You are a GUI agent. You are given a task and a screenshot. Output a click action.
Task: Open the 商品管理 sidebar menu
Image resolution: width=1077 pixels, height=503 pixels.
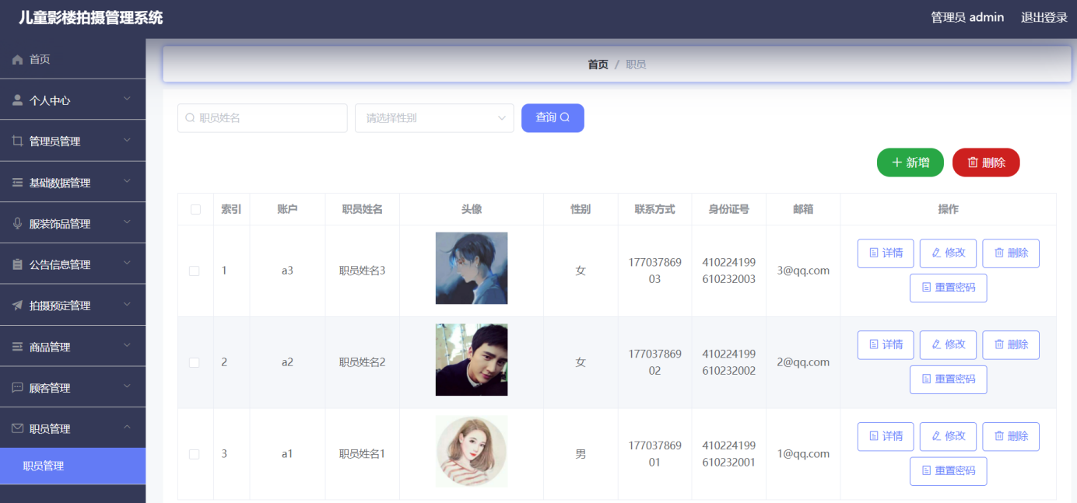coord(72,347)
